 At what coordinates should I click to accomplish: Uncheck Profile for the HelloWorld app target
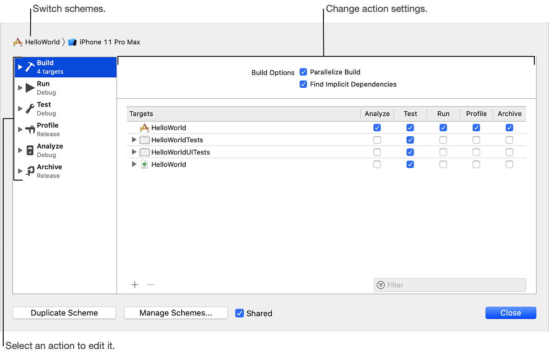tap(476, 128)
